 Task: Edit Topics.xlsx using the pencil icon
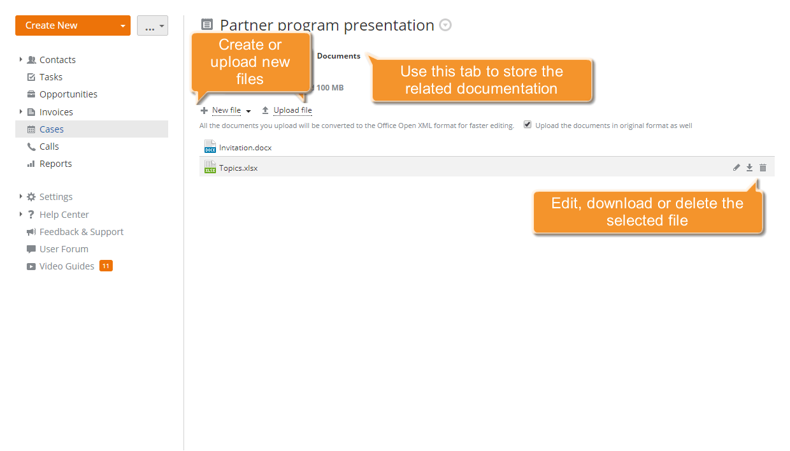point(736,167)
